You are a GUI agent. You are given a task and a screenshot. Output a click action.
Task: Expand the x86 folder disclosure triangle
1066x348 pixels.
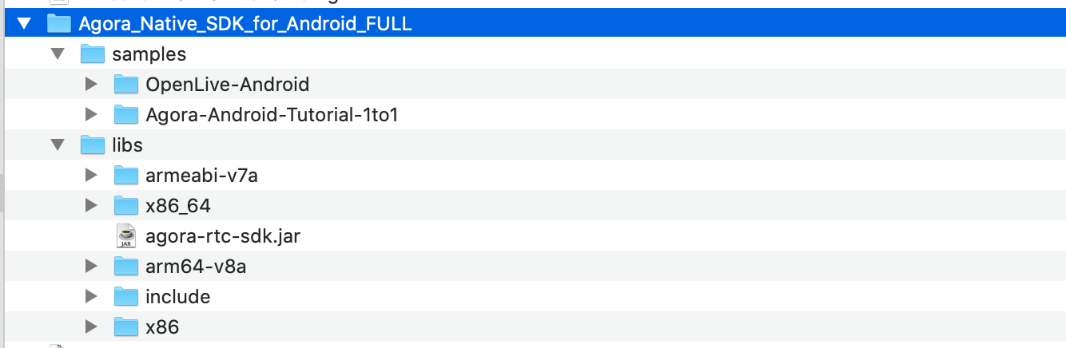pos(90,326)
